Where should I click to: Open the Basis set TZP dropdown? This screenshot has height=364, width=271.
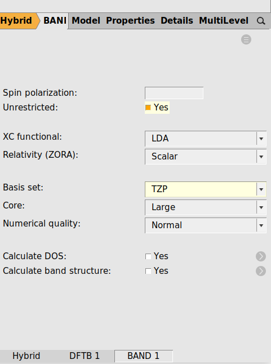click(205, 189)
